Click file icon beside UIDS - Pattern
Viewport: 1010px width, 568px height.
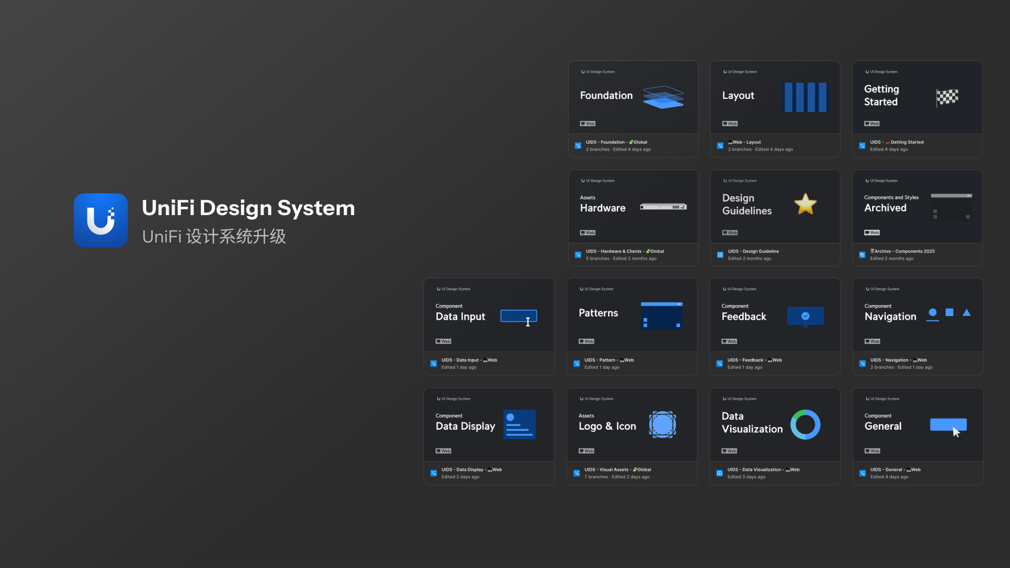[x=577, y=363]
